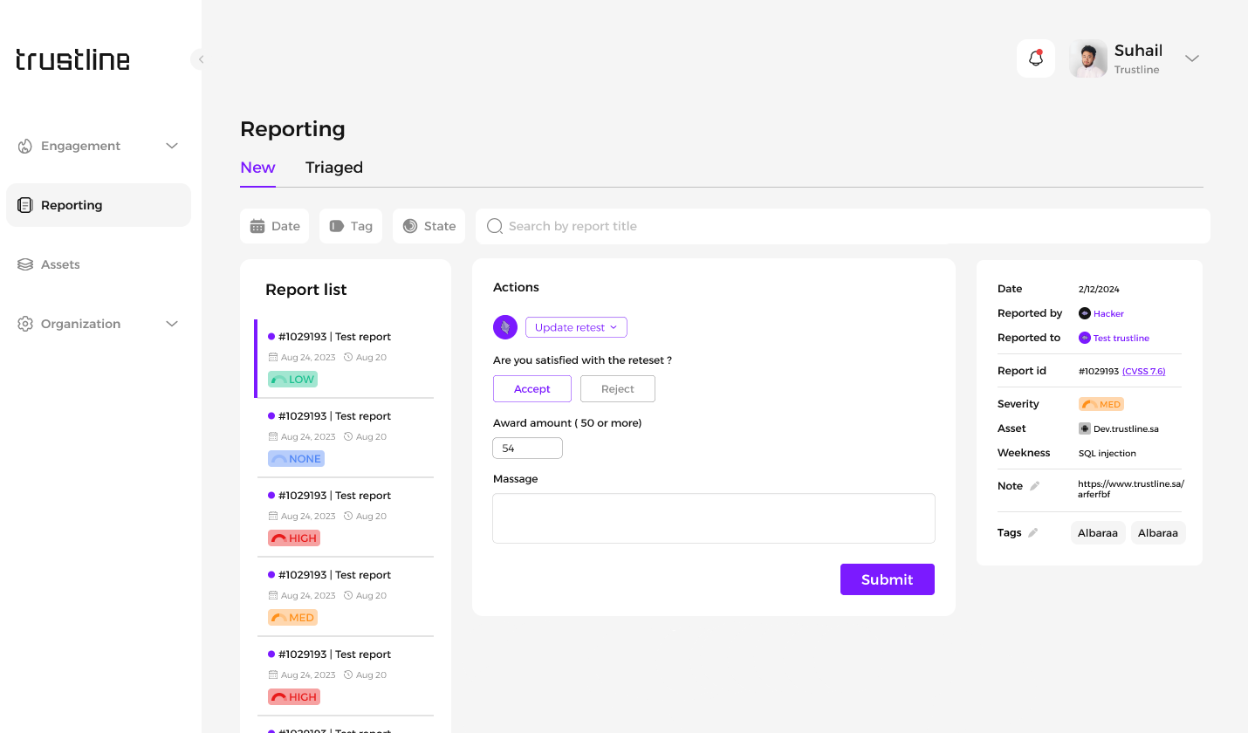Open the CVSS 7.6 link

click(x=1143, y=371)
